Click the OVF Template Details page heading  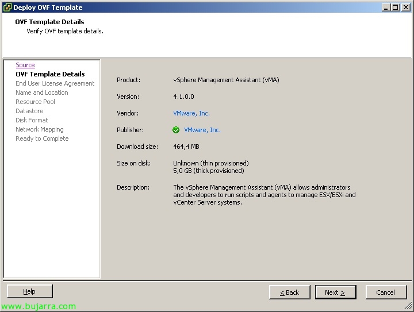pyautogui.click(x=49, y=22)
